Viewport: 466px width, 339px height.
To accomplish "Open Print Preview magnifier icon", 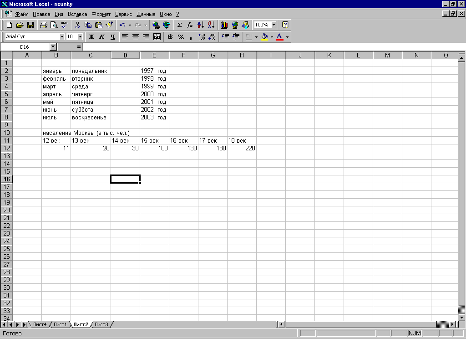I will click(54, 25).
